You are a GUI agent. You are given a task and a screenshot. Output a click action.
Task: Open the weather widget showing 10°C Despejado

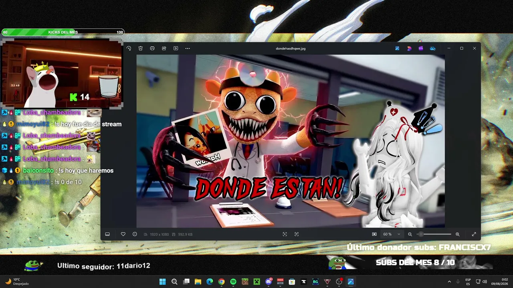pyautogui.click(x=17, y=282)
